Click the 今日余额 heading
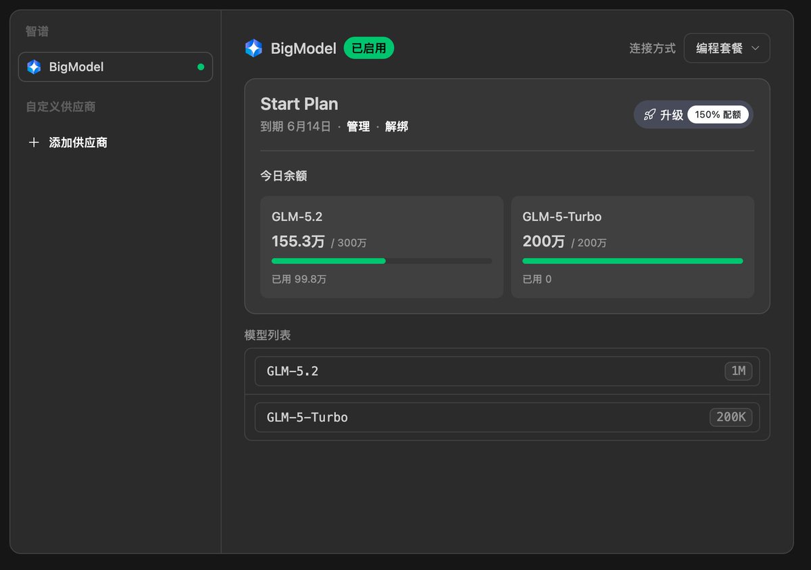This screenshot has height=570, width=811. 284,176
